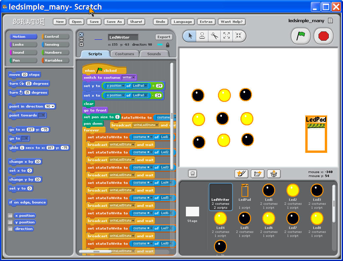The image size is (343, 261).
Task: Switch to the Scripts tab
Action: (95, 54)
